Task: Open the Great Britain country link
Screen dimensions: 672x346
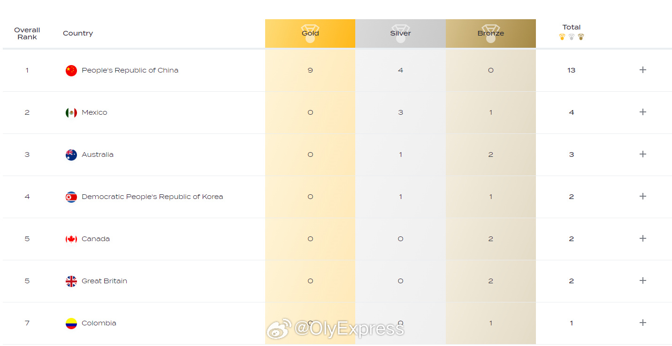Action: pyautogui.click(x=104, y=281)
